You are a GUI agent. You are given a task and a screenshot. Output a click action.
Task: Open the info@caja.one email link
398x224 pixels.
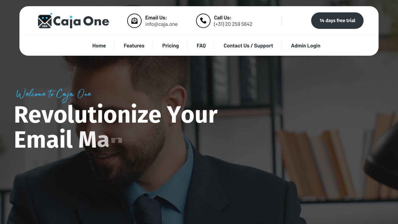(x=161, y=24)
